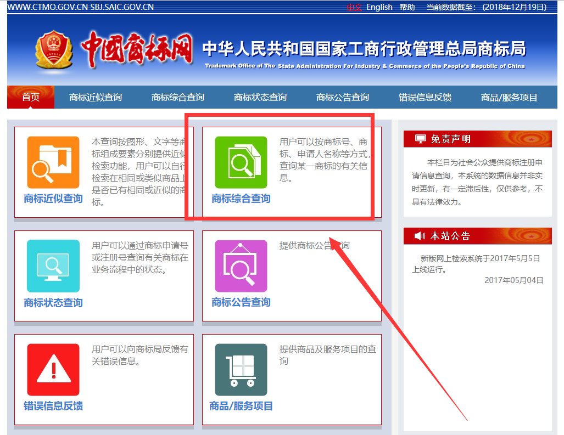The image size is (564, 435).
Task: Click the purple trademark announcement search icon
Action: point(241,266)
